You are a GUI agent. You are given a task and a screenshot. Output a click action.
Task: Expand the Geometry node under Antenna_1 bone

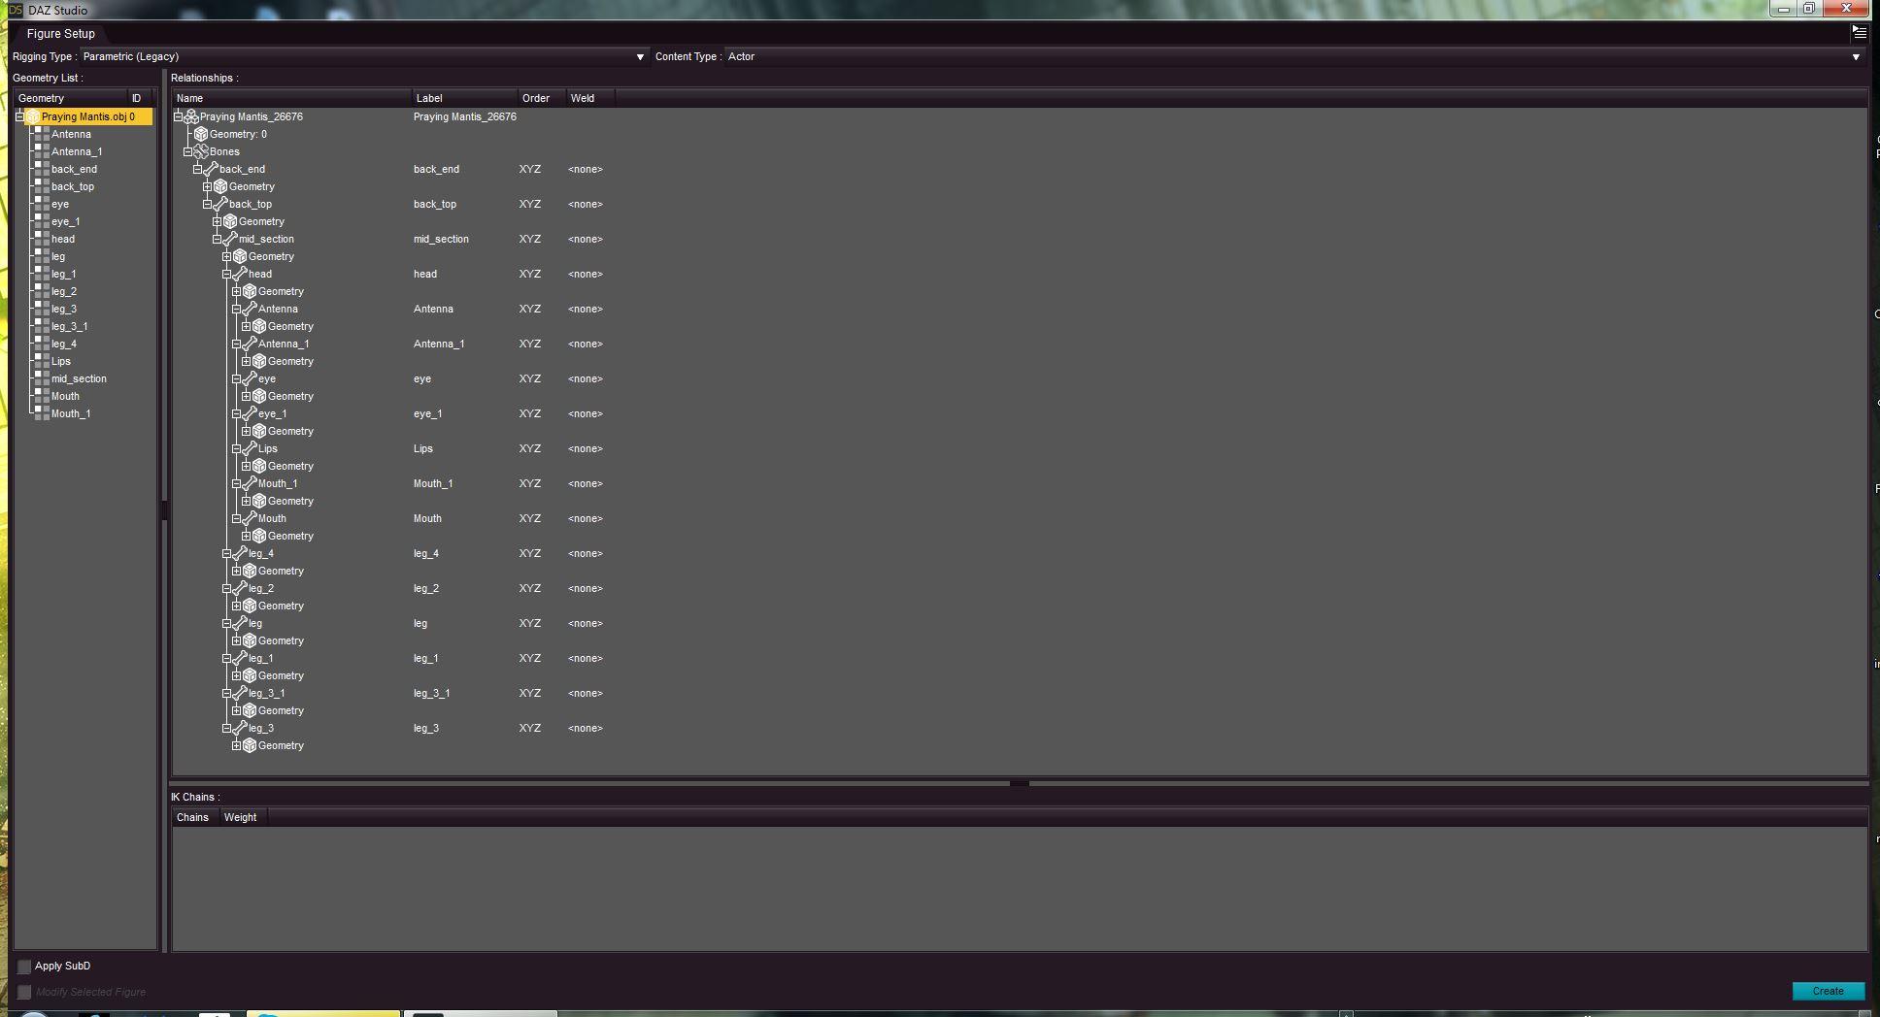tap(246, 361)
